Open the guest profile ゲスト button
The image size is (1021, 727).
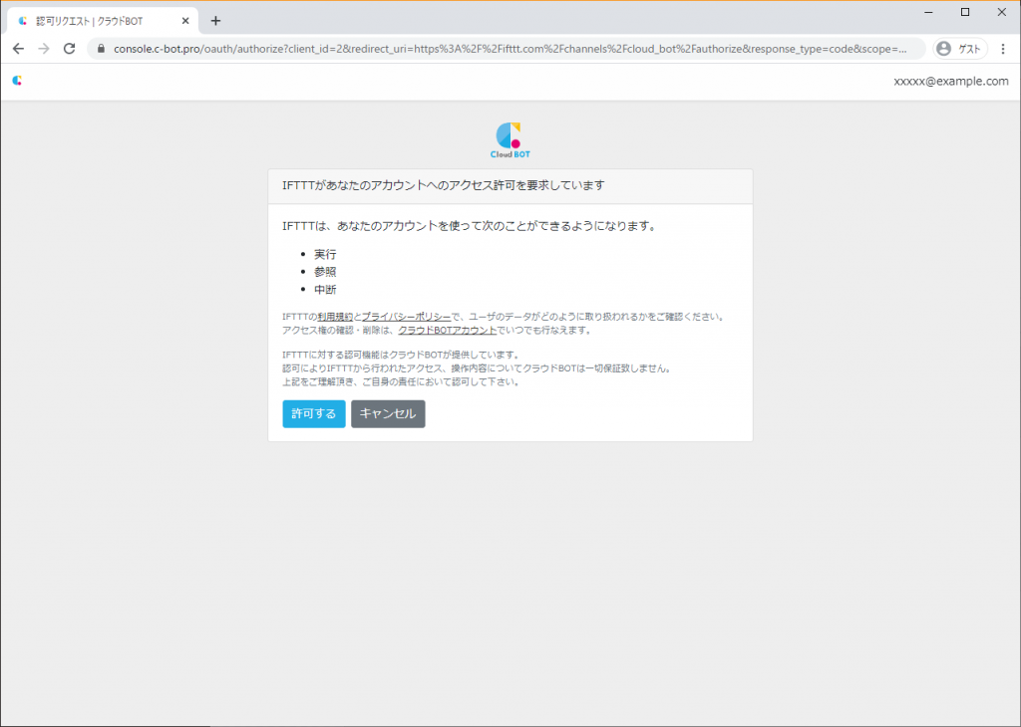tap(960, 49)
